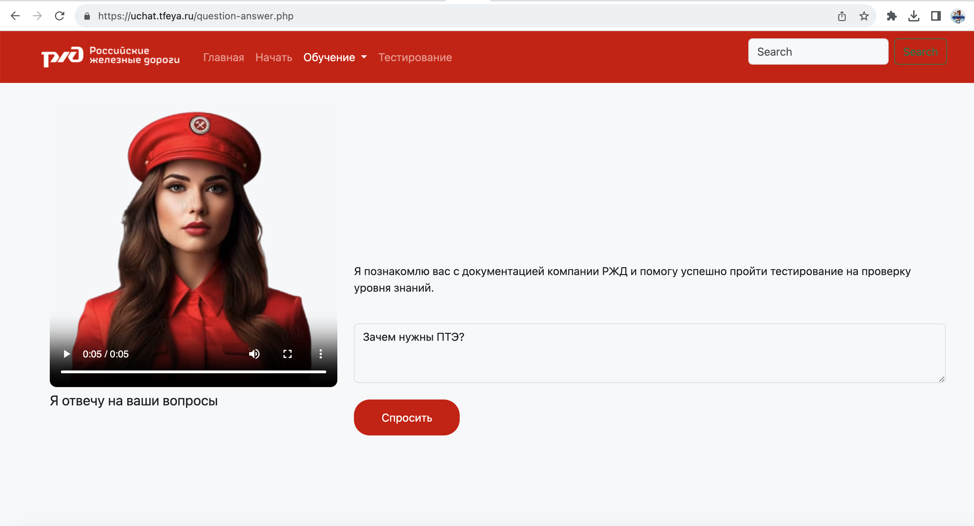Click the green Search button

pos(920,51)
